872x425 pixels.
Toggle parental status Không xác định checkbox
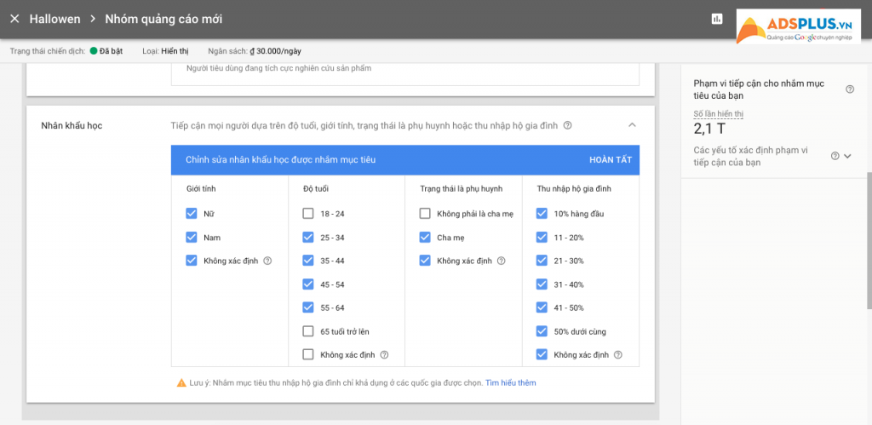click(425, 261)
